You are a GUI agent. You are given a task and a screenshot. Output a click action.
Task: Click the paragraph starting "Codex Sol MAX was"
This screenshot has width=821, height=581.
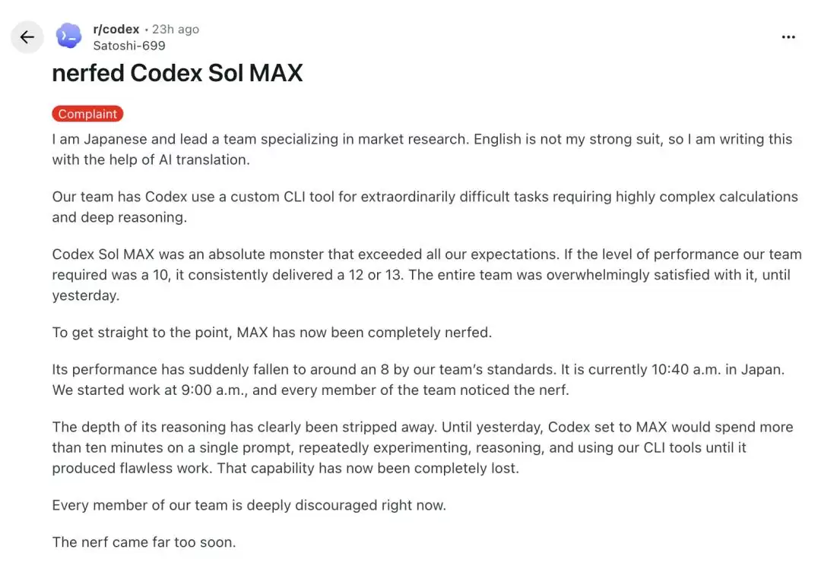pyautogui.click(x=426, y=274)
